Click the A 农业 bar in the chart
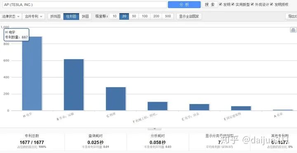Image resolution: width=297 pixels, height=153 pixels. [x=283, y=110]
